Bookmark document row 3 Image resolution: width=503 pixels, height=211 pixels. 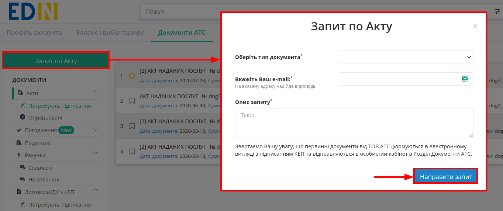pos(132,126)
